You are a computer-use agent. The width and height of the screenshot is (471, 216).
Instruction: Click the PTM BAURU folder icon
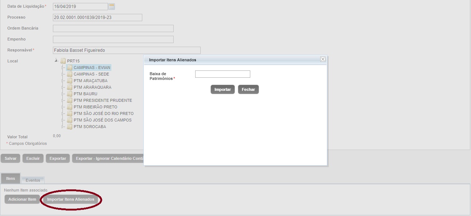[x=70, y=94]
